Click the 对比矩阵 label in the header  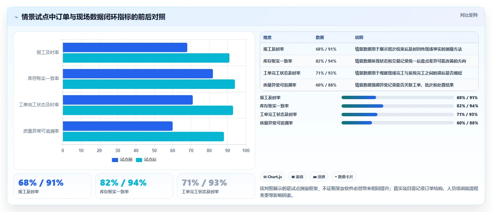tap(469, 15)
